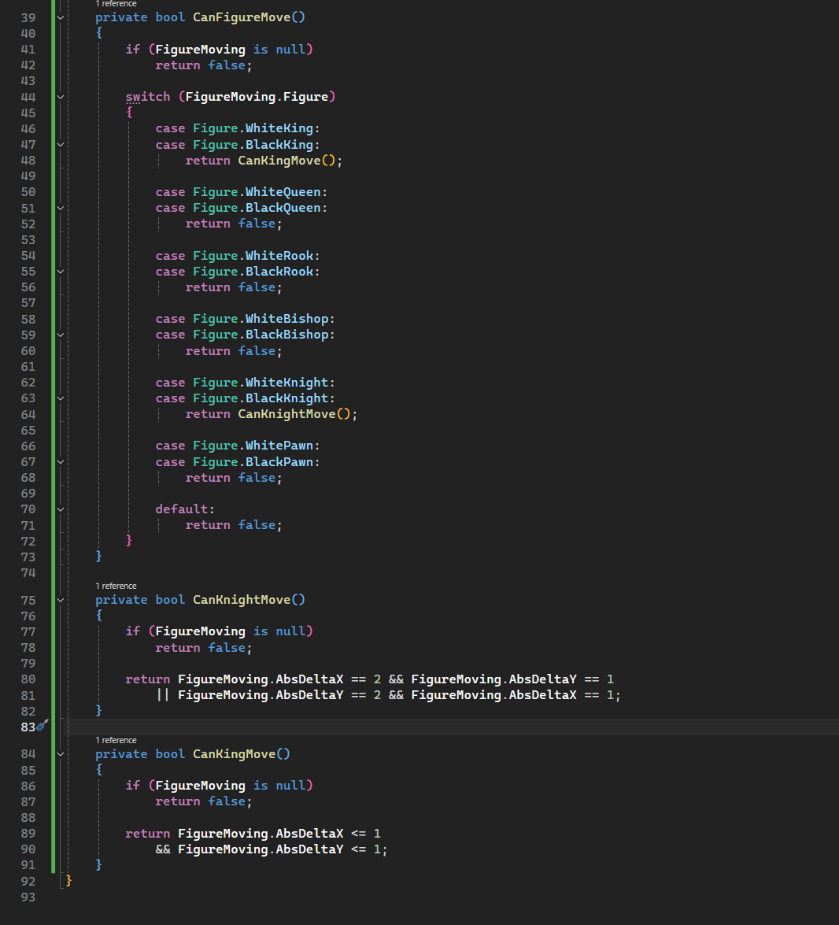The image size is (839, 925).
Task: Collapse the BlackKnight case fold at line 63
Action: click(x=60, y=398)
